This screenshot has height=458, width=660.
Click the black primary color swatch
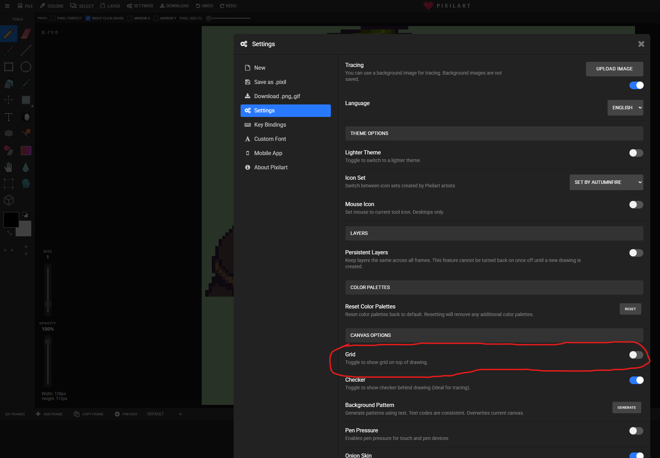pyautogui.click(x=11, y=220)
